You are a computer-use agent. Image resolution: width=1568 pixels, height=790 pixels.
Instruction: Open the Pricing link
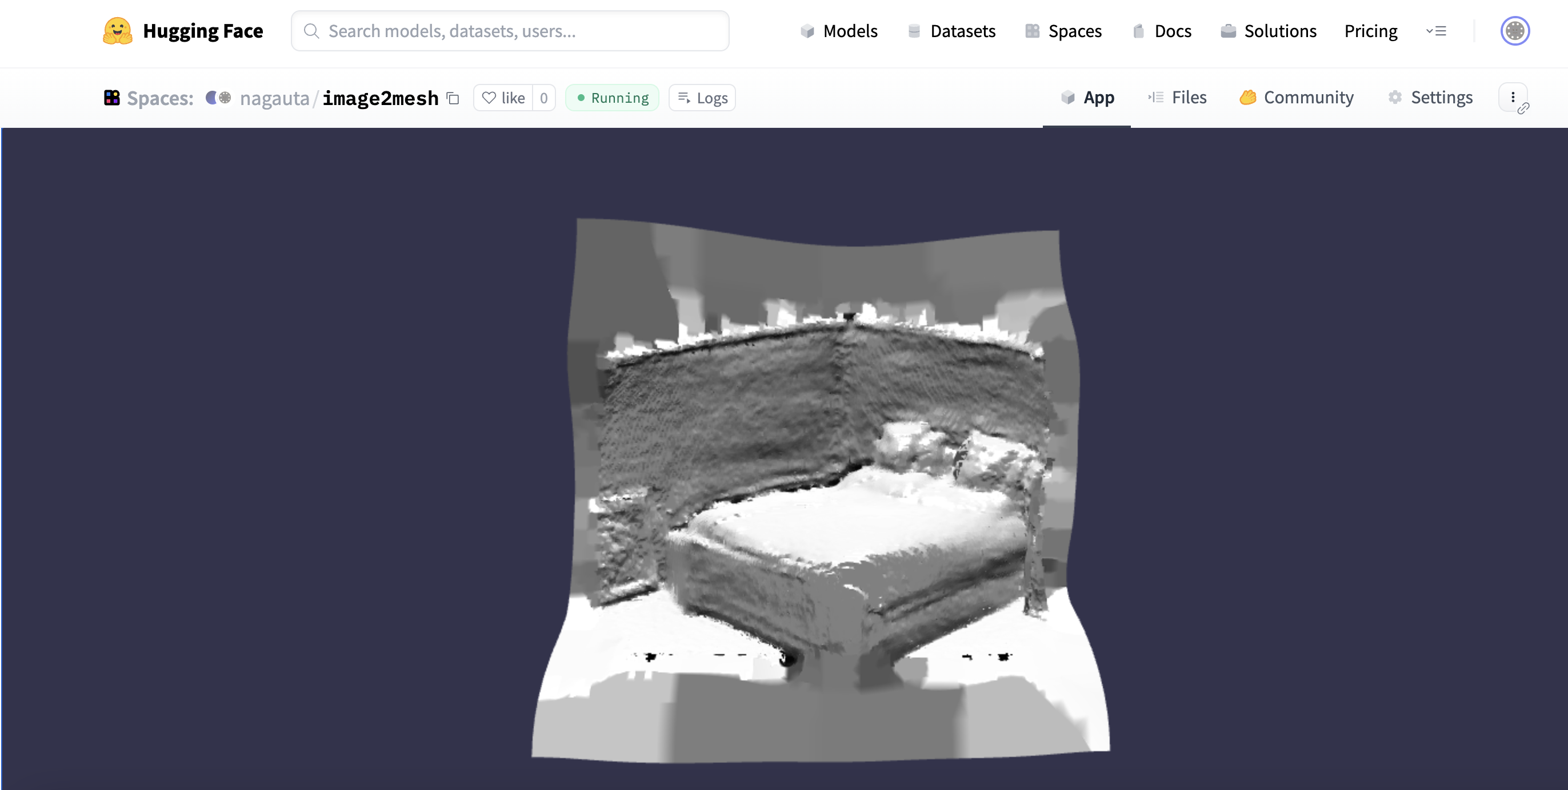(x=1370, y=31)
